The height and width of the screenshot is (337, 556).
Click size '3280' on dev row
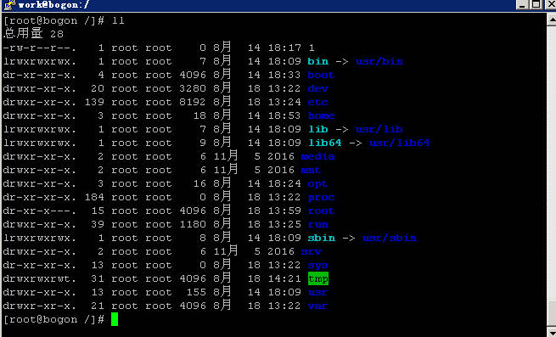(192, 88)
